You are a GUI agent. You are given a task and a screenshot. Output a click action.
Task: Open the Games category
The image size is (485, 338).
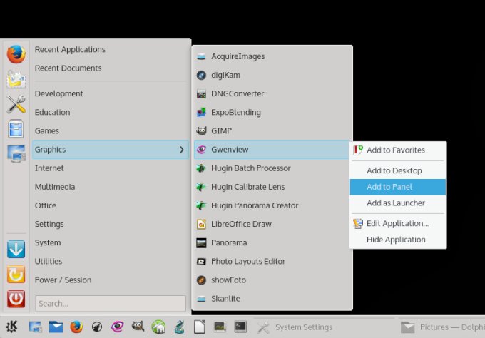tap(111, 130)
